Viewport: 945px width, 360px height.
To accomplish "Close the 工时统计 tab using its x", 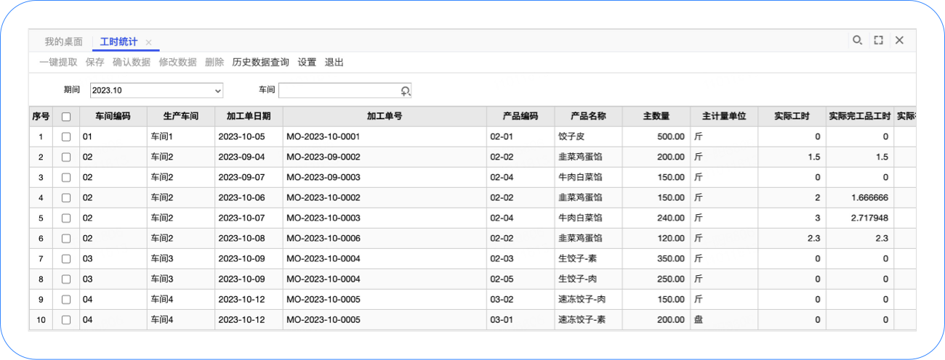I will click(149, 43).
